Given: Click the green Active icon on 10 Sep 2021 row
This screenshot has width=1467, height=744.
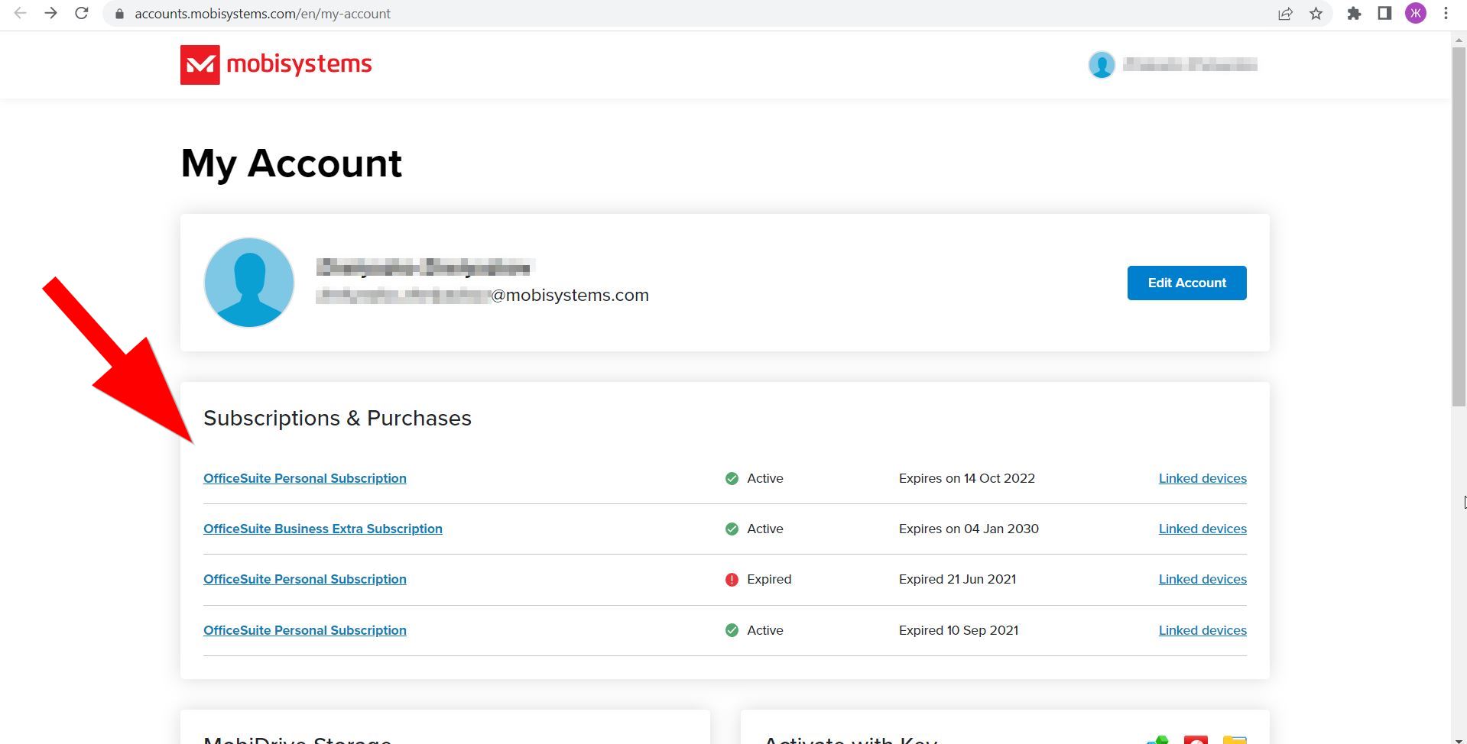Looking at the screenshot, I should [x=732, y=630].
